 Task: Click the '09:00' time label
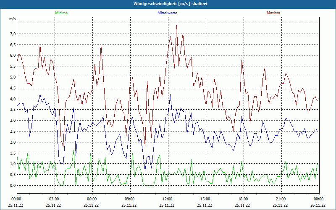pyautogui.click(x=129, y=199)
